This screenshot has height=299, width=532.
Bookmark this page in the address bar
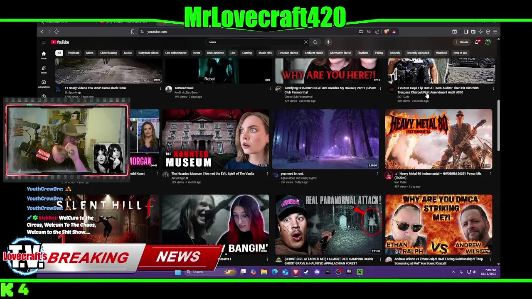[x=133, y=32]
